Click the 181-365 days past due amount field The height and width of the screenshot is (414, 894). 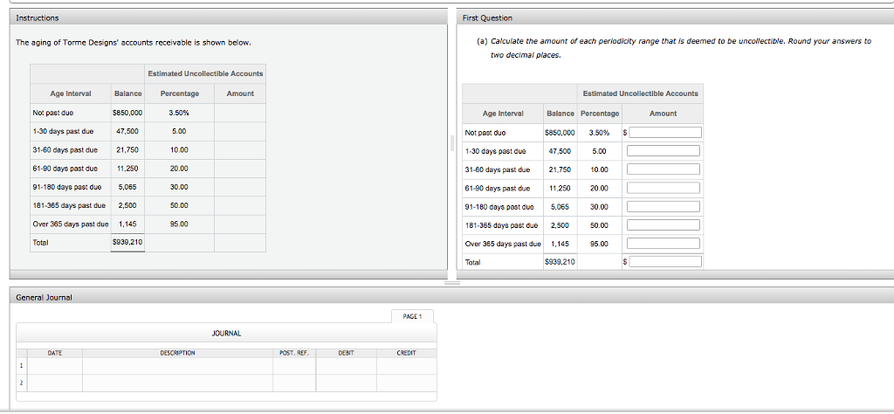point(664,225)
